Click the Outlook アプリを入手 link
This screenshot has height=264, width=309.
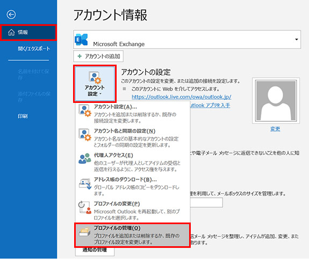210,105
